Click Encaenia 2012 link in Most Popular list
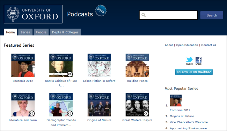The height and width of the screenshot is (131, 227). (180, 110)
